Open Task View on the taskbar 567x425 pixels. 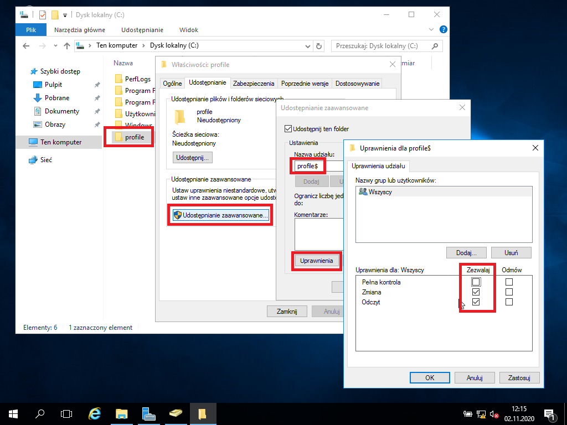[x=66, y=413]
